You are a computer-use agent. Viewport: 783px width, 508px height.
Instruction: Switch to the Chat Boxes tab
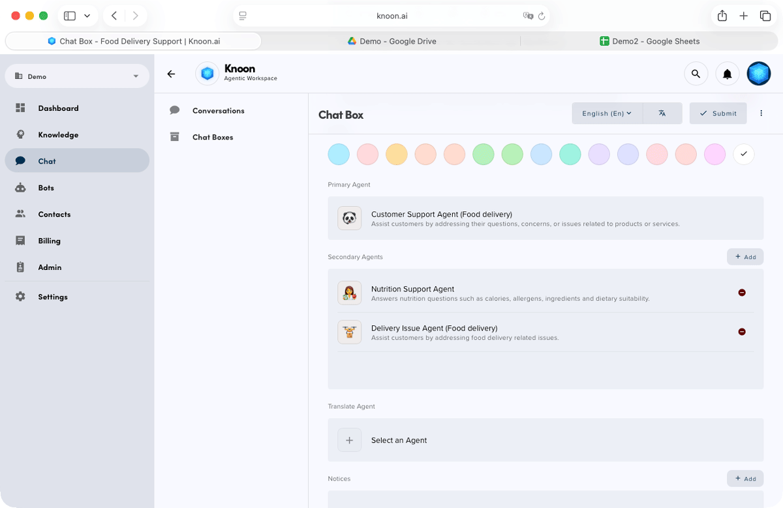click(212, 137)
